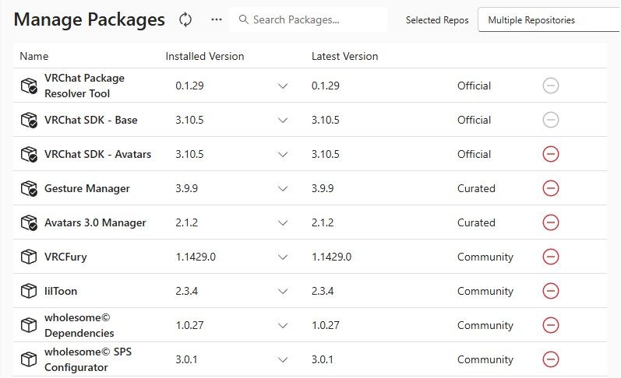Remove the Gesture Manager package
This screenshot has width=621, height=378.
coord(551,188)
